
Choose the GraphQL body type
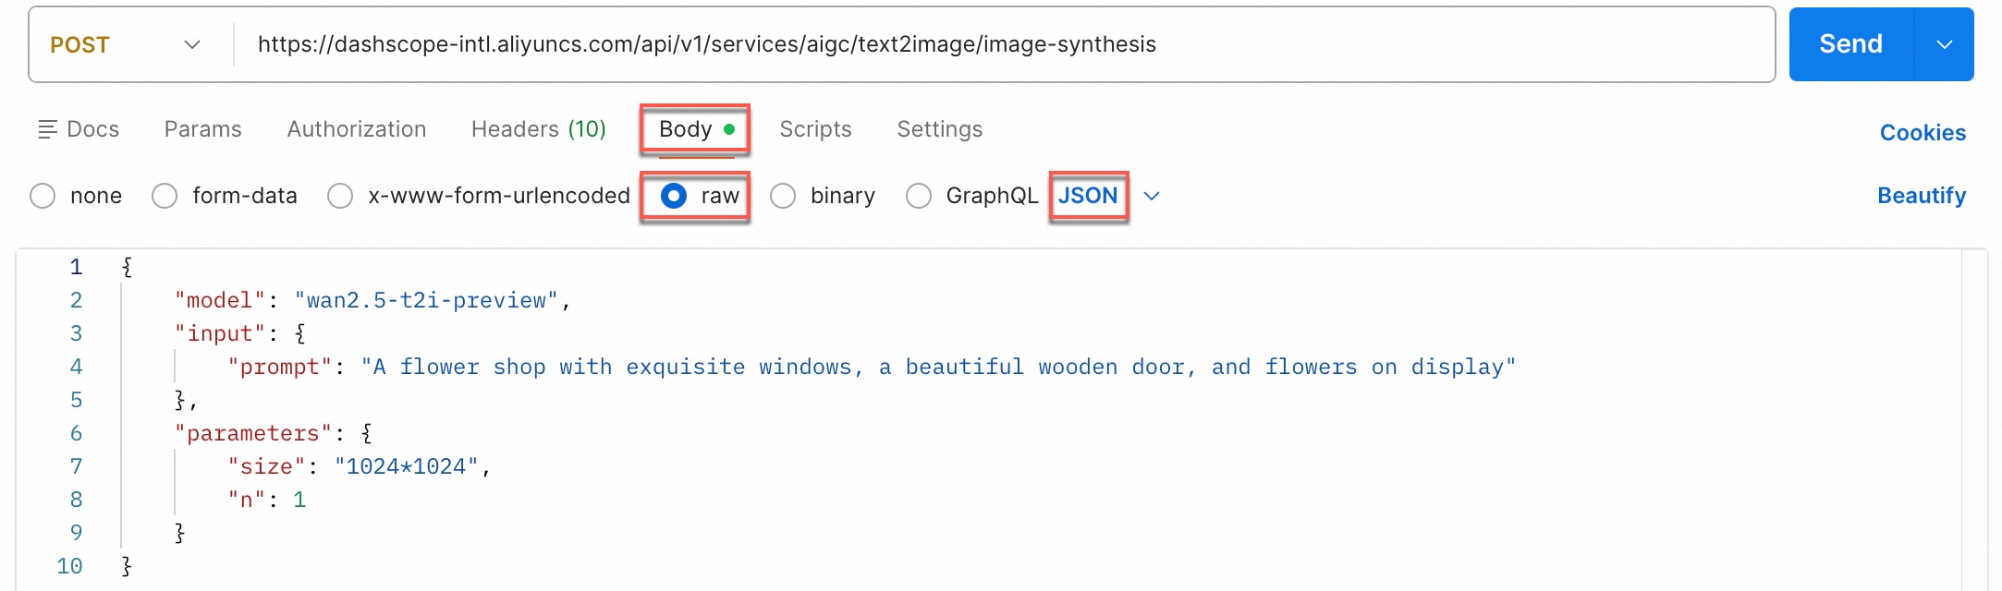point(919,196)
